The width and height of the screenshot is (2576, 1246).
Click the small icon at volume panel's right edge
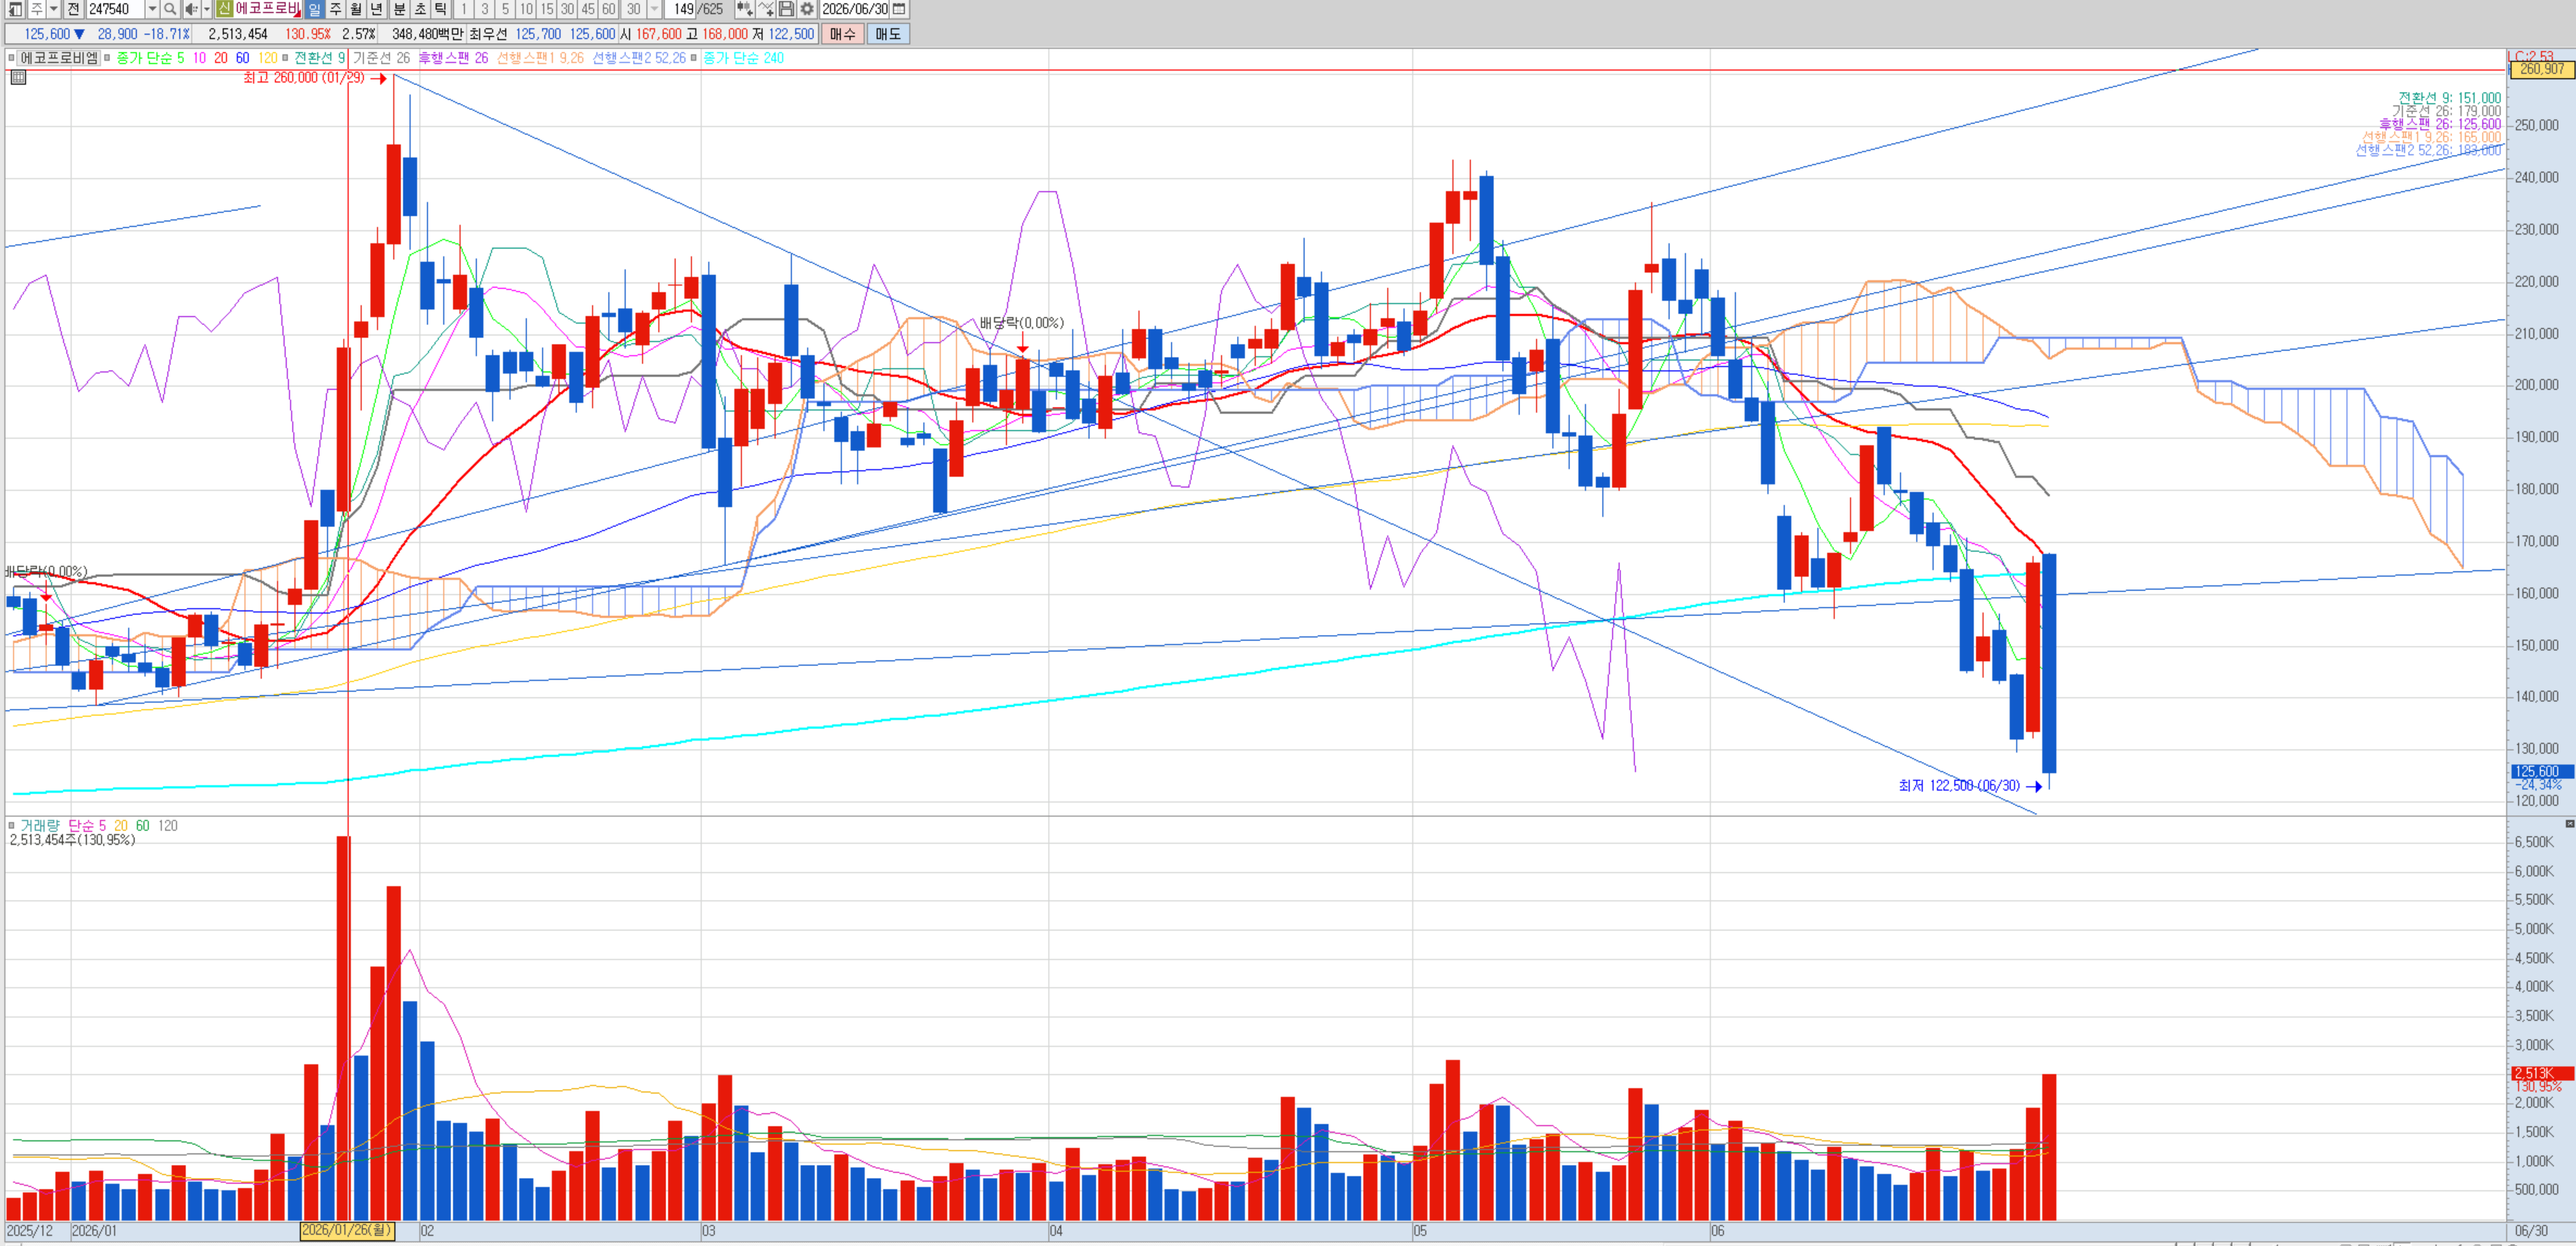tap(2570, 824)
